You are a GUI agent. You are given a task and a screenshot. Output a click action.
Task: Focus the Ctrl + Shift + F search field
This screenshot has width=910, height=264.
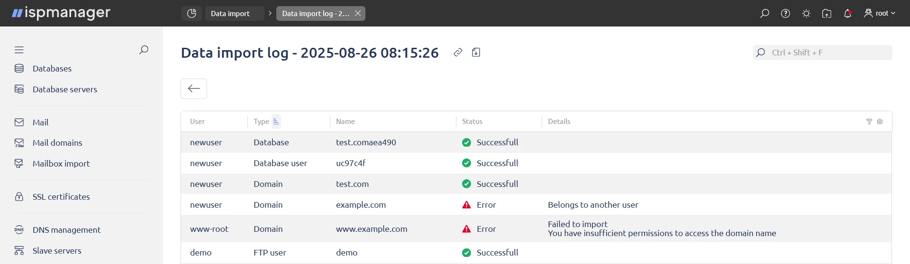coord(822,53)
